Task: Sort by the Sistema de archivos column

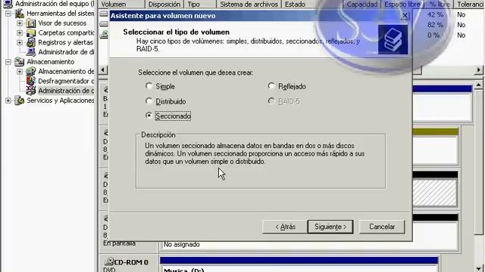Action: [x=249, y=5]
